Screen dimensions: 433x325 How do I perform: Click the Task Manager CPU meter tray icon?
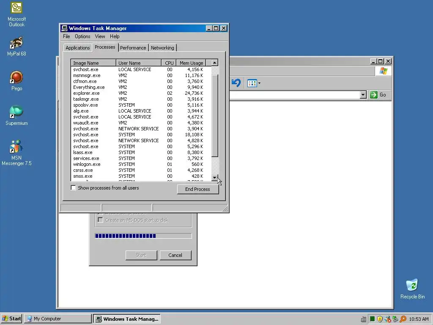[x=372, y=319]
